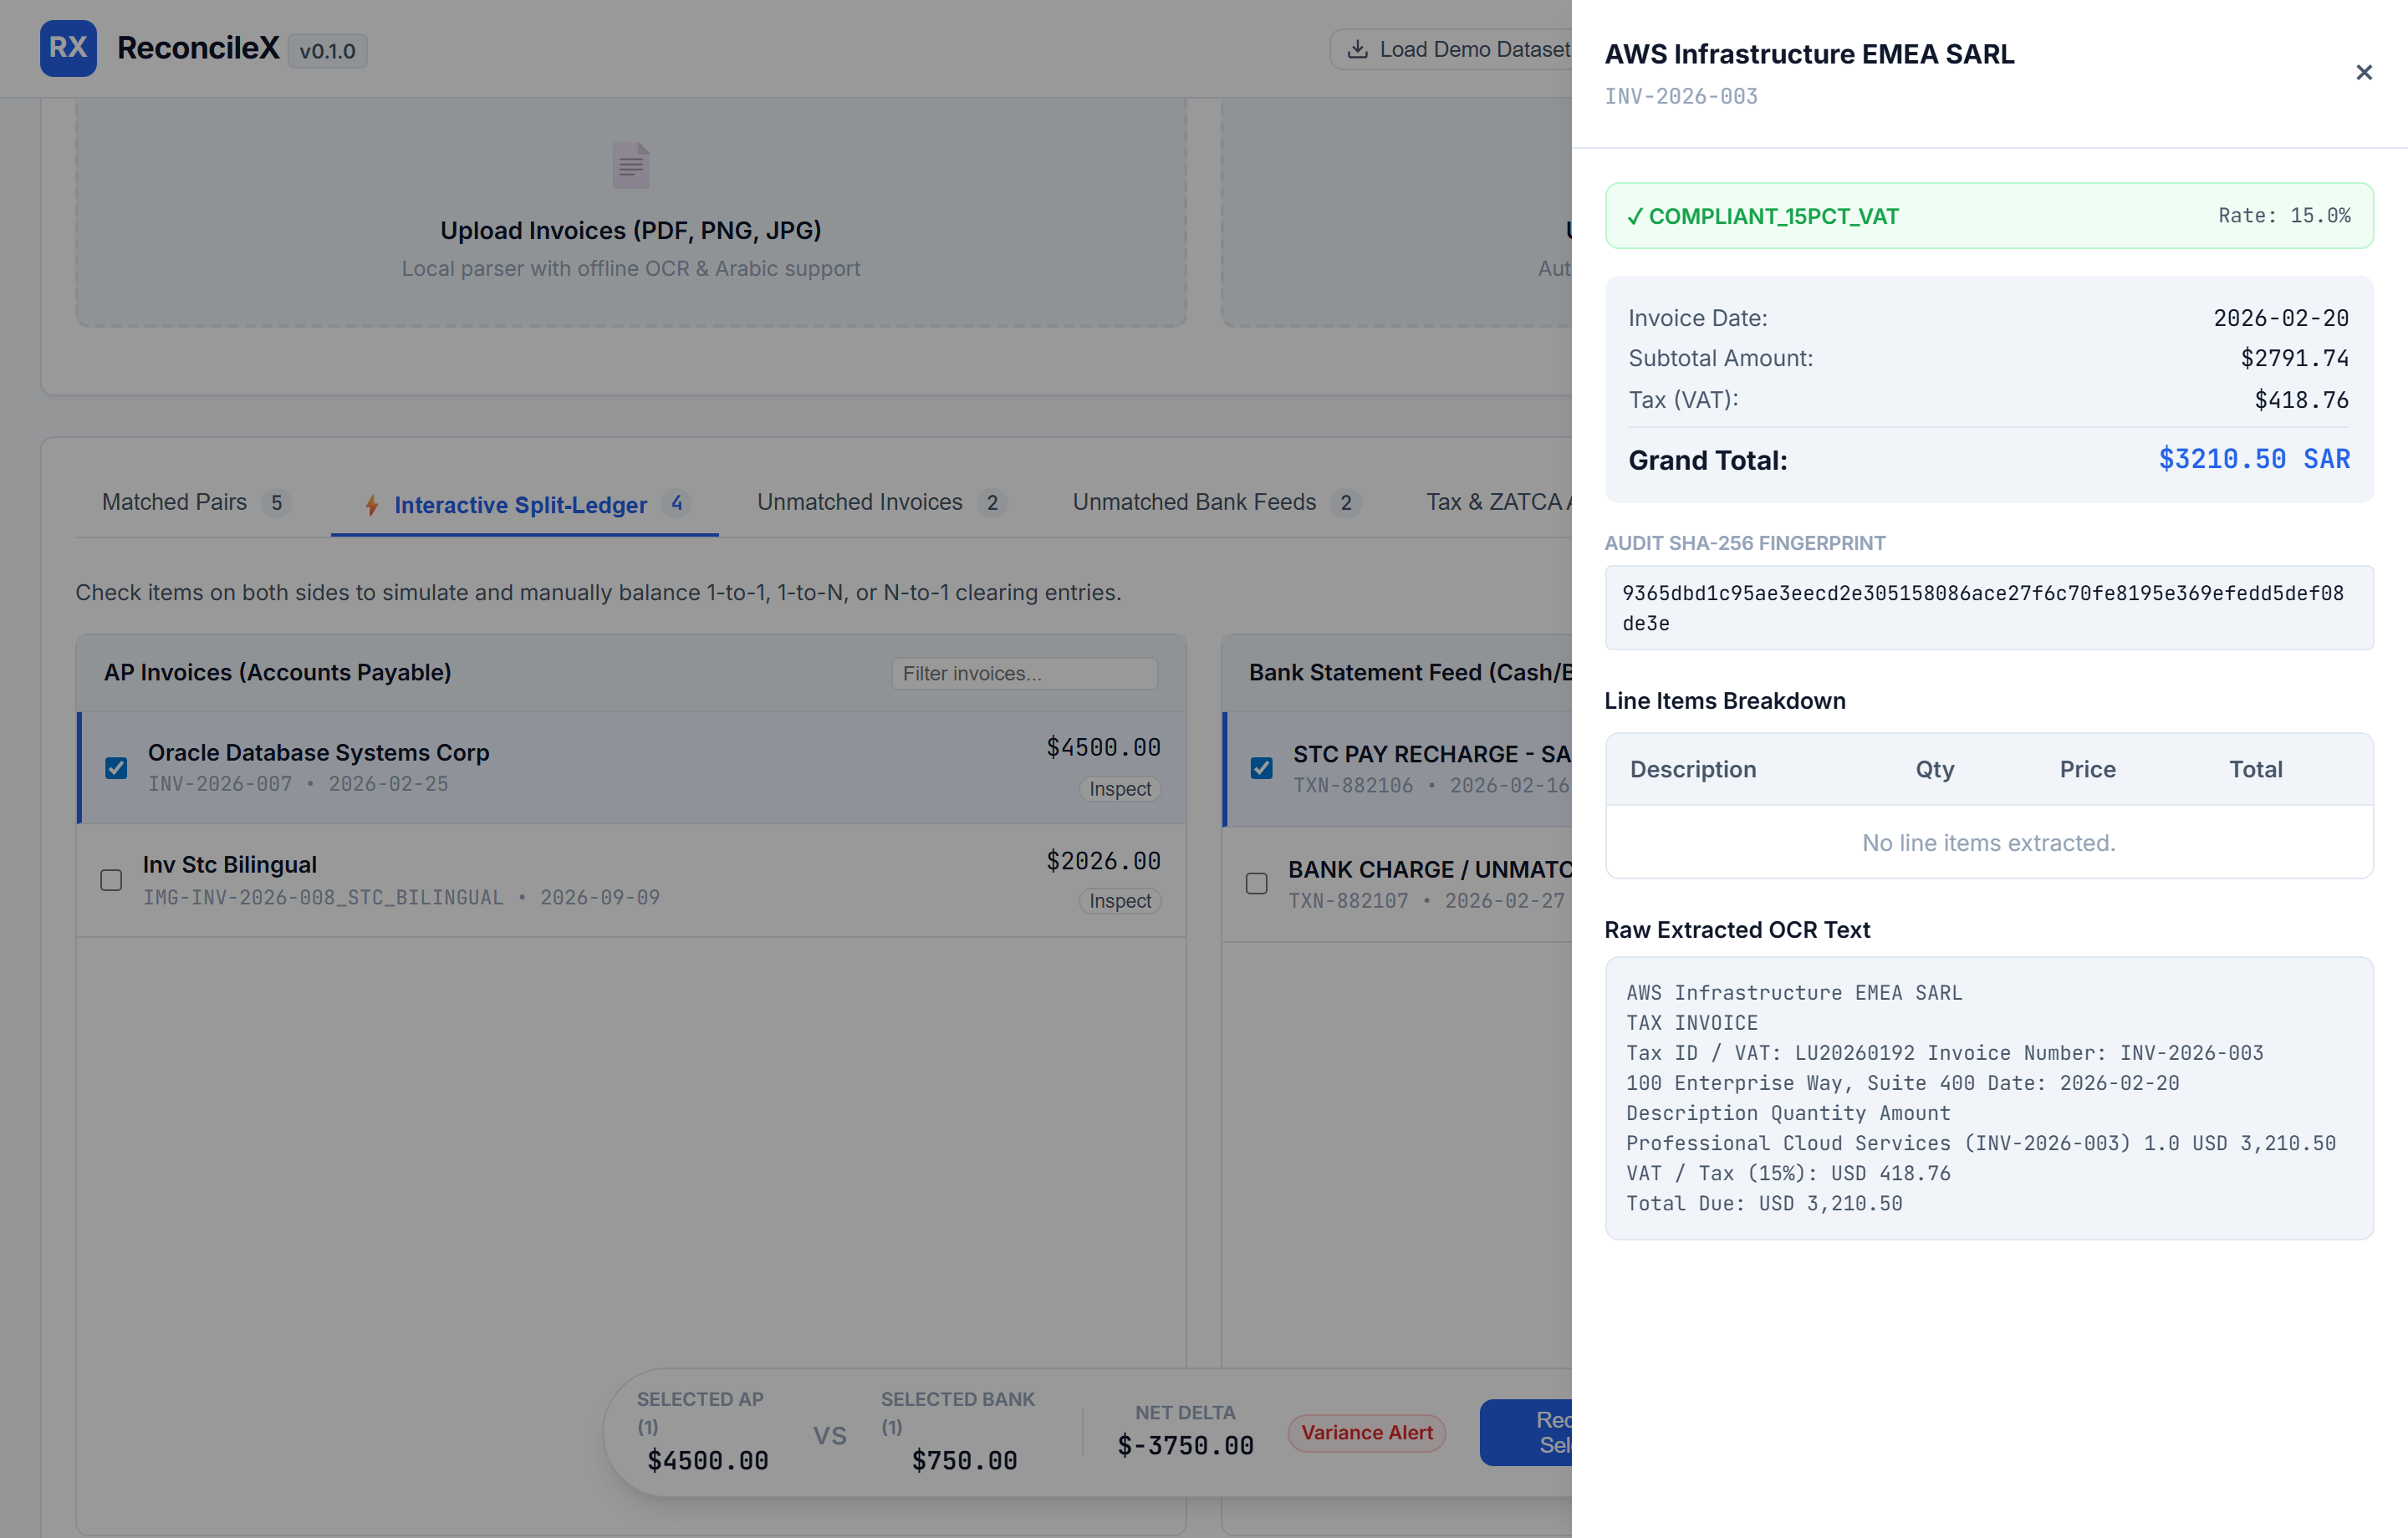Inspect the Inv Stc Bilingual invoice
The width and height of the screenshot is (2408, 1538).
[x=1119, y=901]
